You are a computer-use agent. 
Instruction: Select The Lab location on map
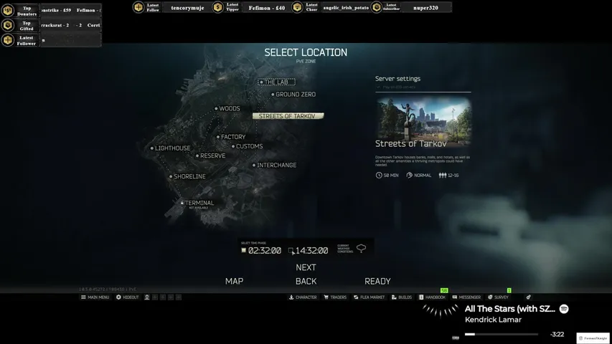pos(276,82)
